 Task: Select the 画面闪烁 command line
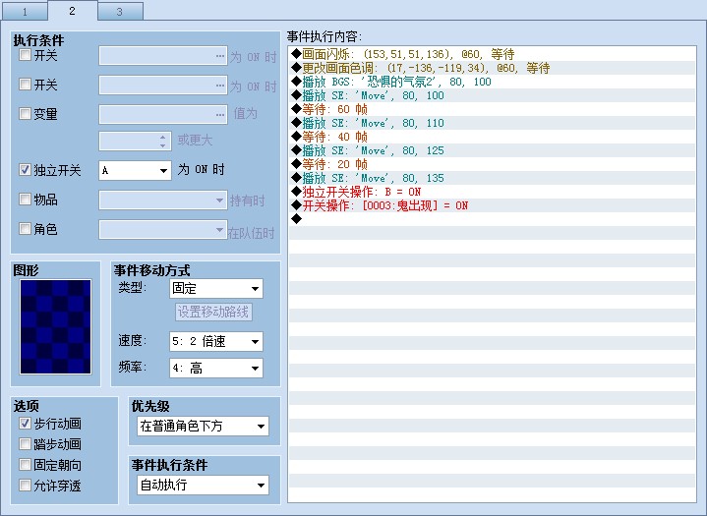click(x=492, y=54)
